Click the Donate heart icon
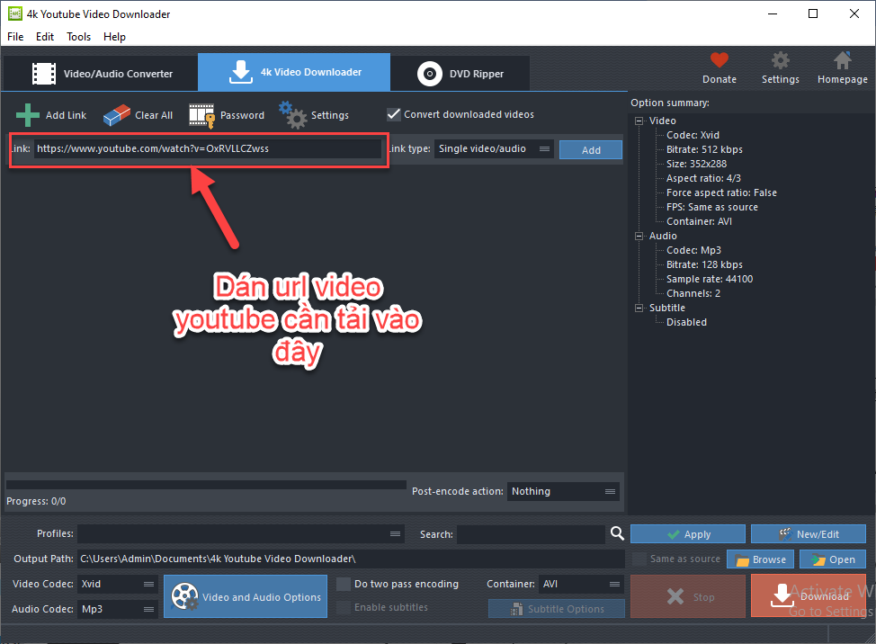Screen dimensions: 876x644 pyautogui.click(x=719, y=61)
